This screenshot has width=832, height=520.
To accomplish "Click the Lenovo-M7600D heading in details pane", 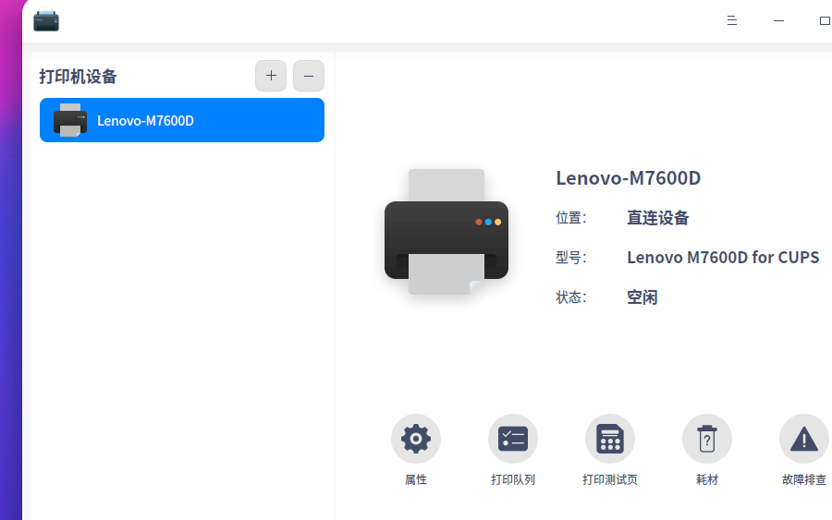I will 629,178.
